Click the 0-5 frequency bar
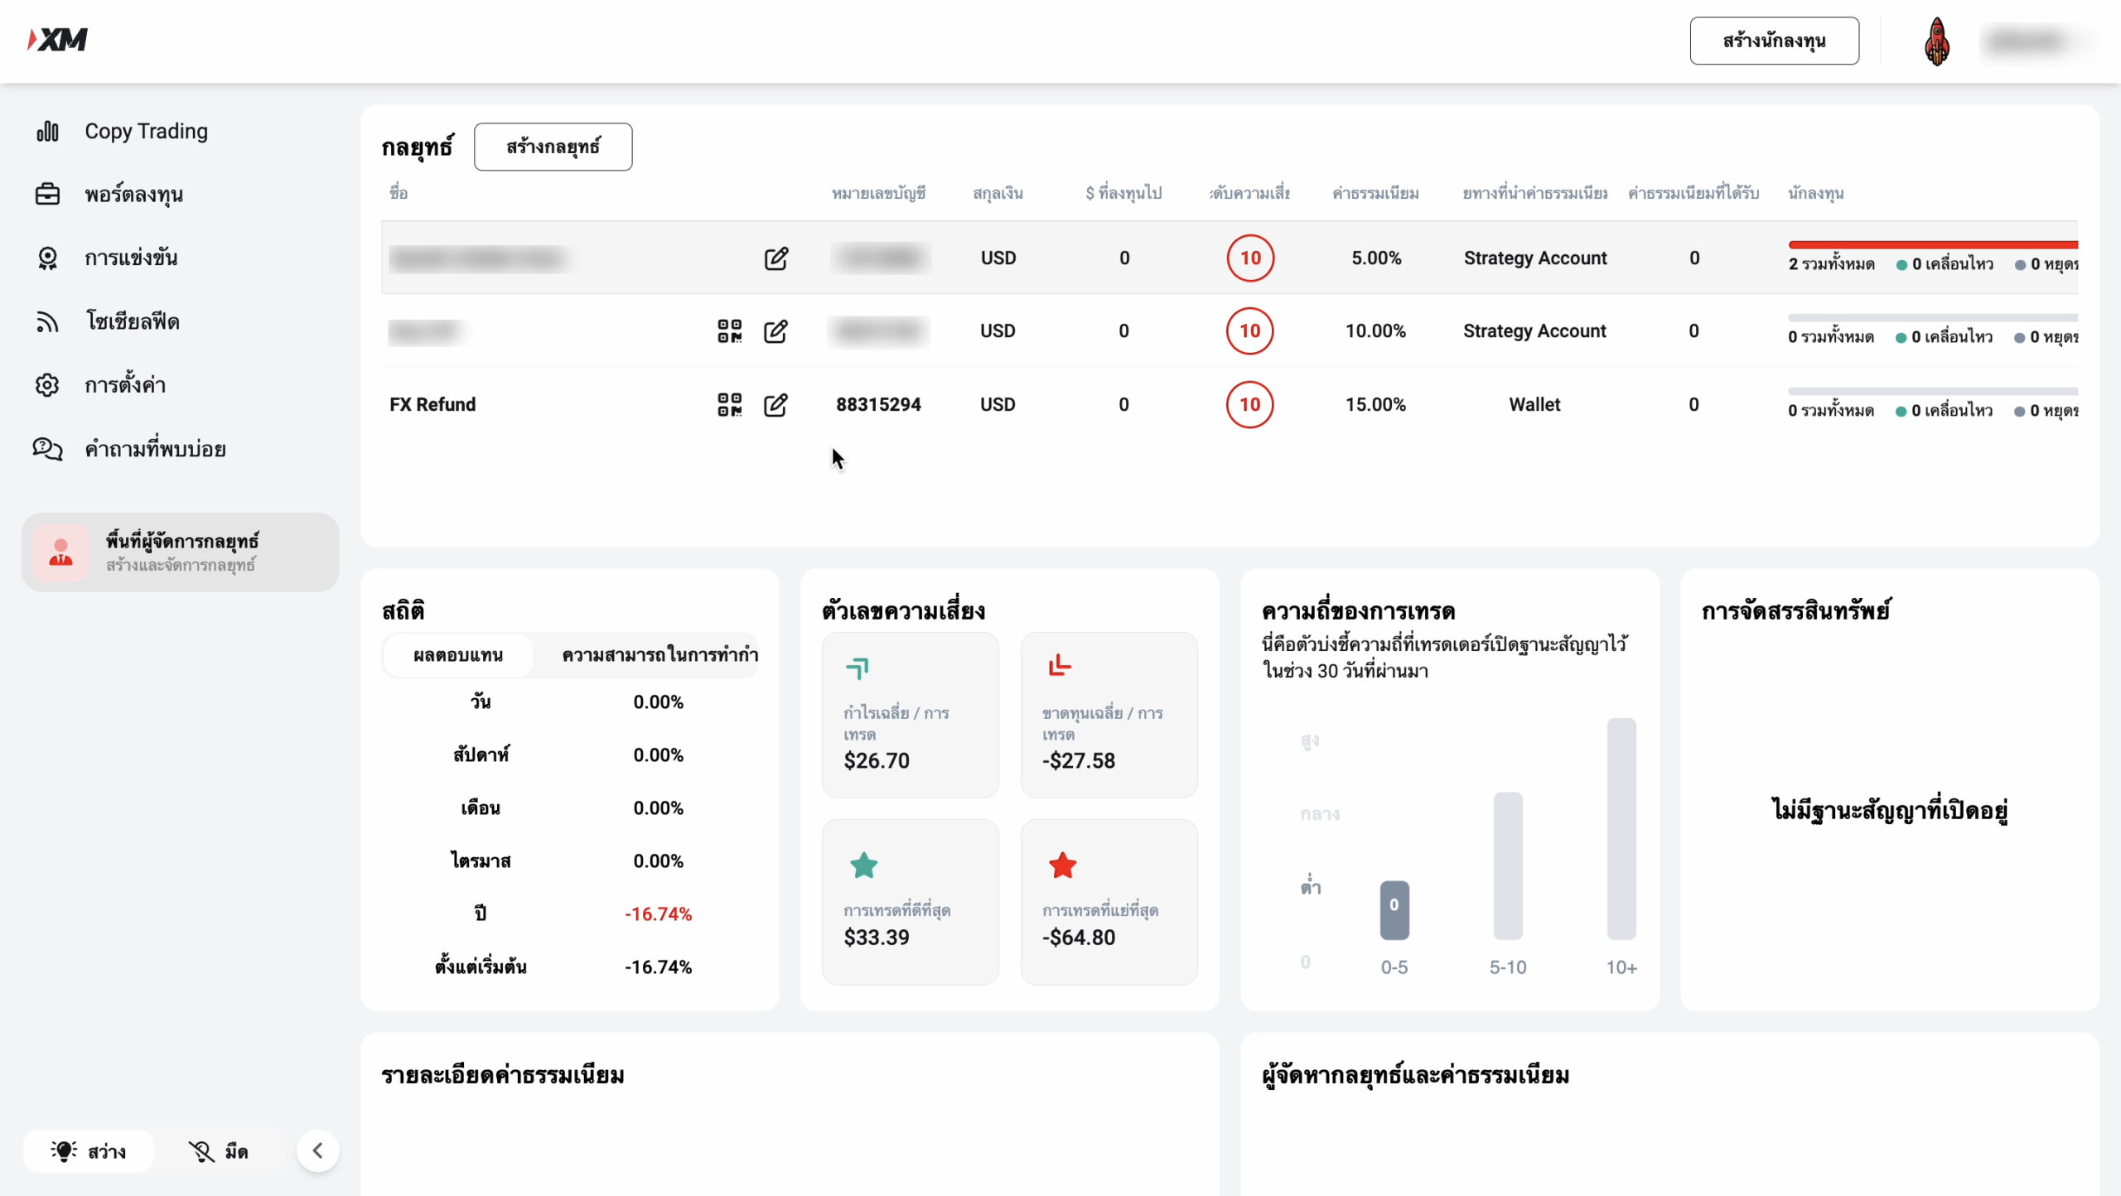Screen dimensions: 2121x1196 tap(1394, 910)
